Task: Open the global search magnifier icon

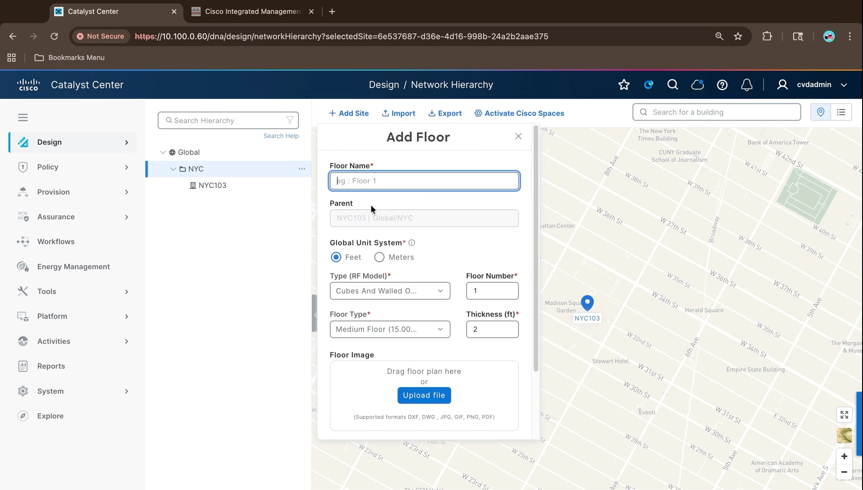Action: click(672, 85)
